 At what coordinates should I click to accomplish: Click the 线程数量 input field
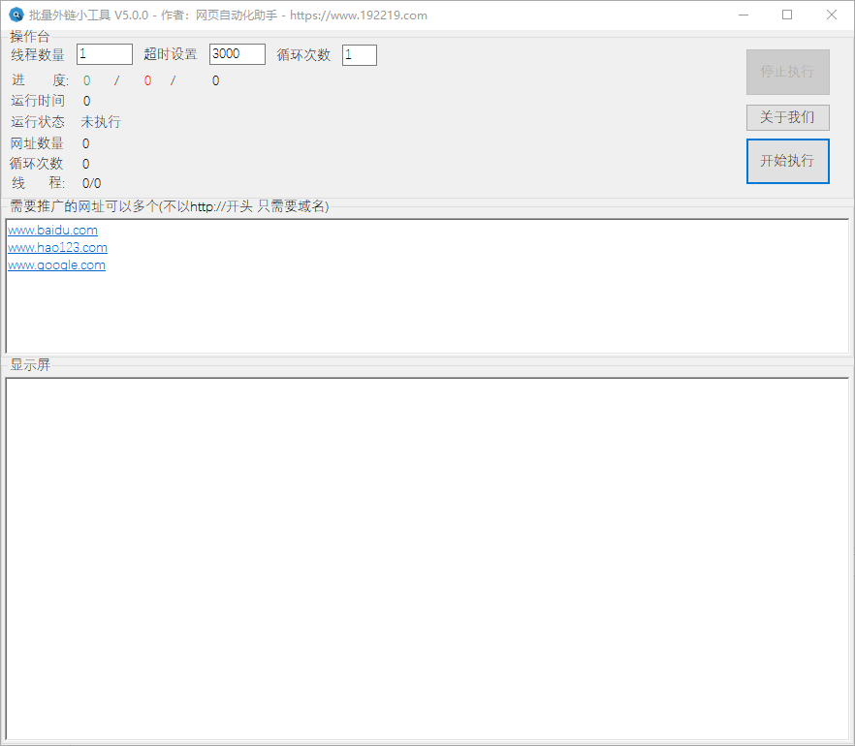point(105,54)
